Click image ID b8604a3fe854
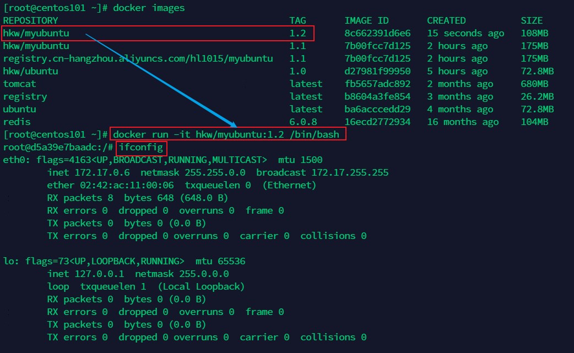Viewport: 574px width, 353px height. (377, 96)
